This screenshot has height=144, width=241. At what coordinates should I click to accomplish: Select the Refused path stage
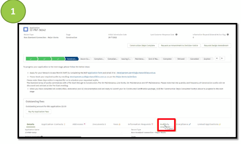(181, 59)
